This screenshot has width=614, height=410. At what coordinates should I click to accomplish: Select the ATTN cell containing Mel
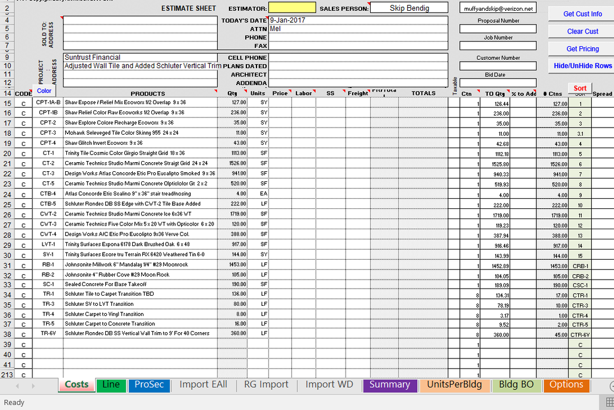pos(358,29)
